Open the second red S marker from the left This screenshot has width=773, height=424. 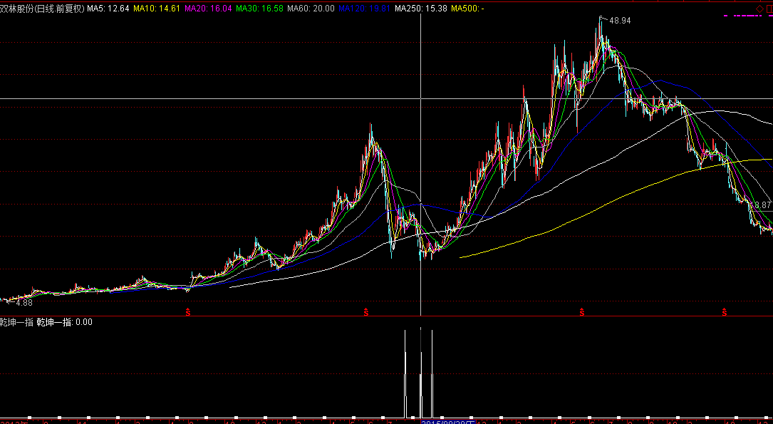(366, 311)
